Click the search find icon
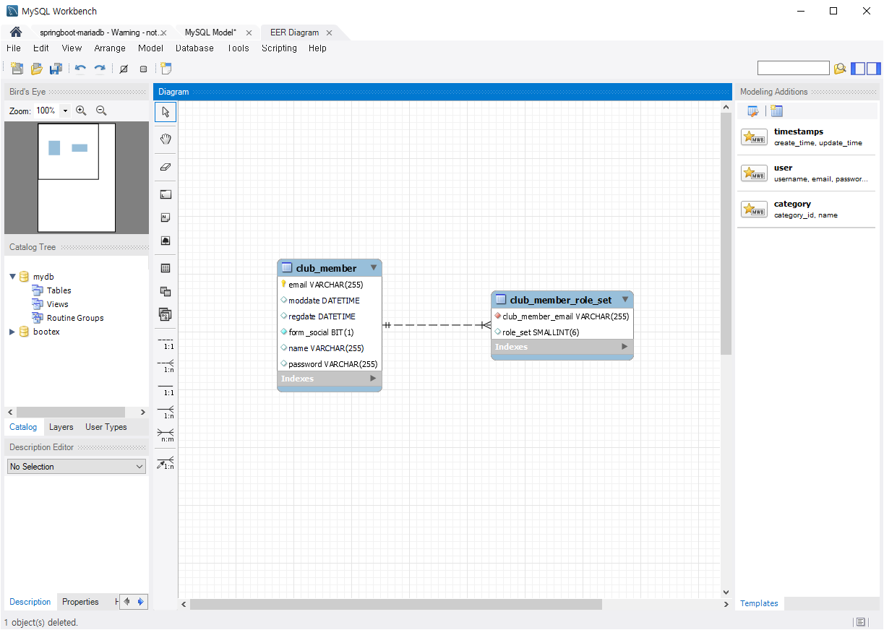884x630 pixels. coord(840,69)
